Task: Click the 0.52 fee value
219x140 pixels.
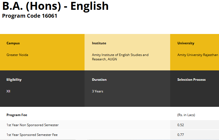Action: point(180,125)
